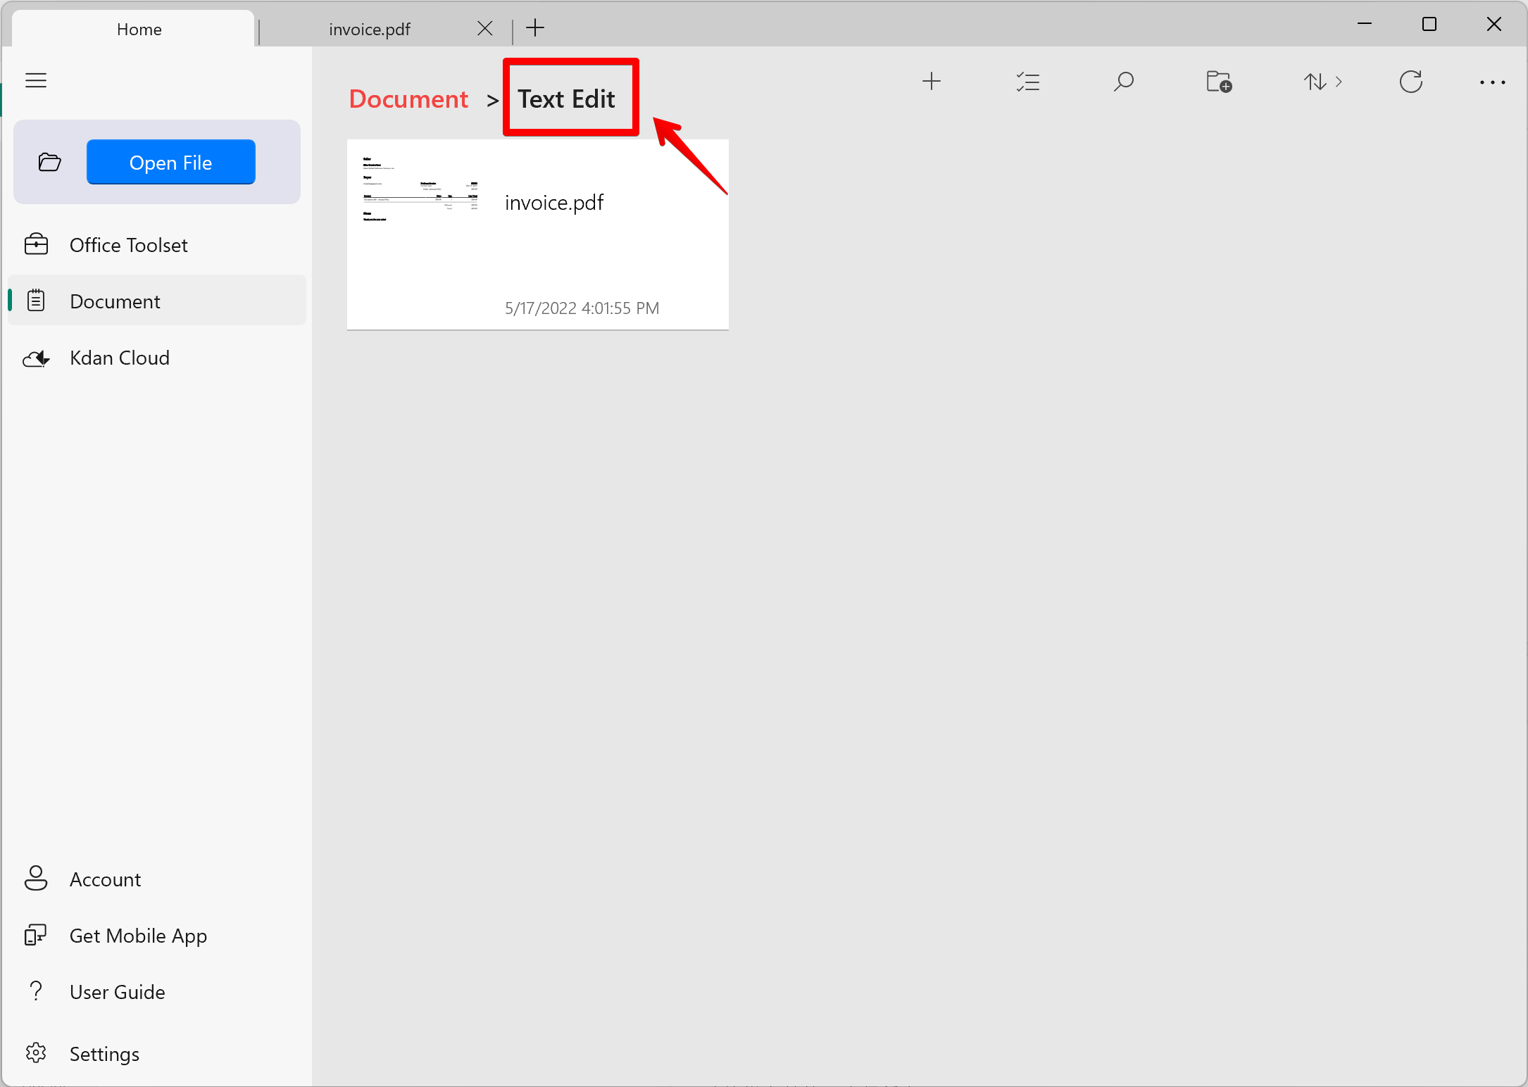Close the invoice.pdf tab
Screen dimensions: 1528x1087
click(484, 28)
